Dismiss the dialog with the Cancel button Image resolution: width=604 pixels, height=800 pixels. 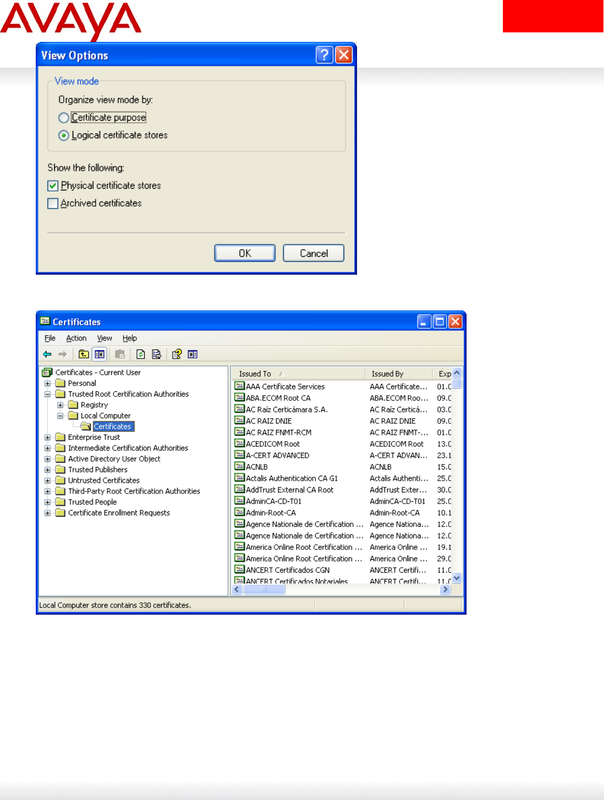point(313,253)
